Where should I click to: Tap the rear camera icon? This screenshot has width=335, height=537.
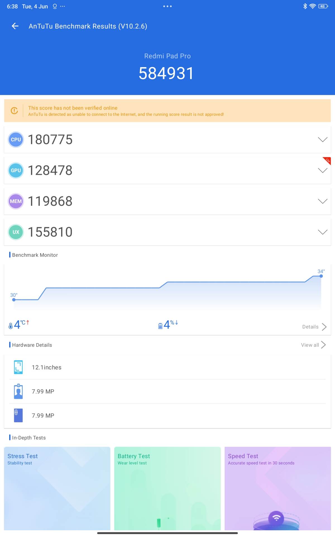pos(18,415)
